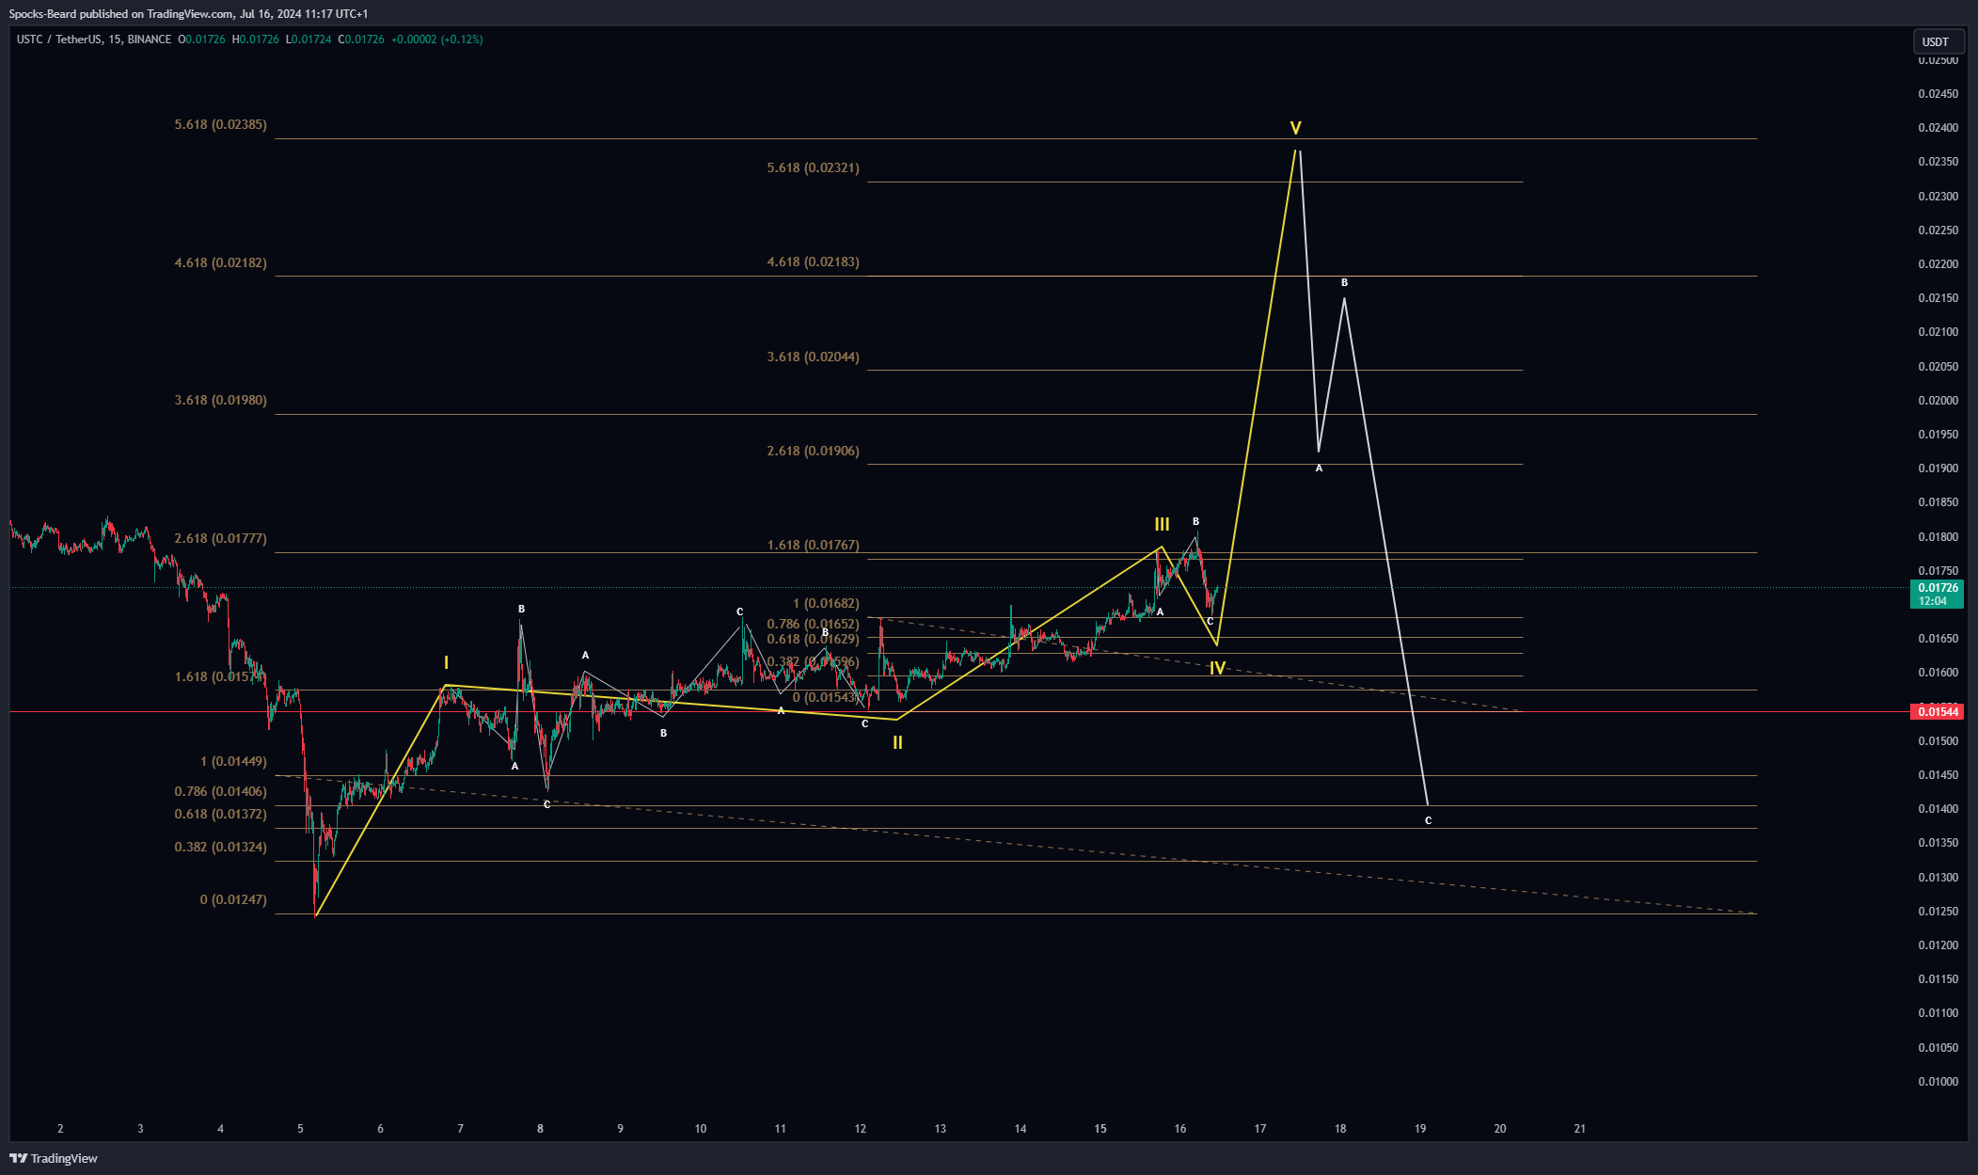Click the 0.01250 price axis tick
Screen dimensions: 1978x1175
point(1938,912)
